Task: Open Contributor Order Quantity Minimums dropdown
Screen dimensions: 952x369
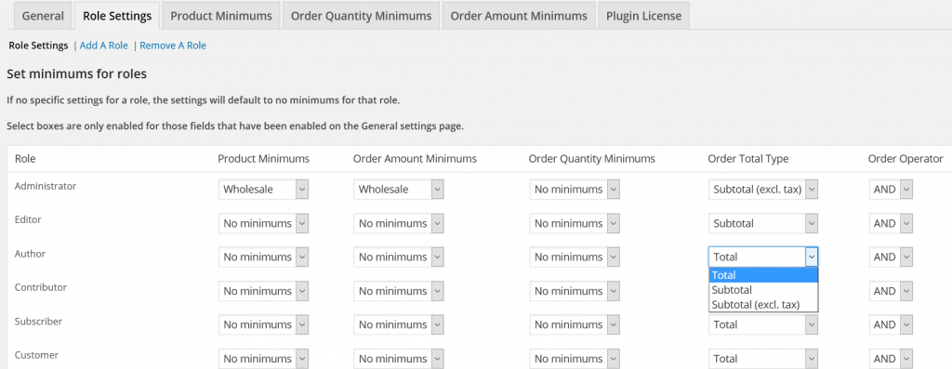Action: [x=575, y=291]
